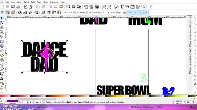Click the Import file icon
Screen dimensions: 197x110
point(25,7)
